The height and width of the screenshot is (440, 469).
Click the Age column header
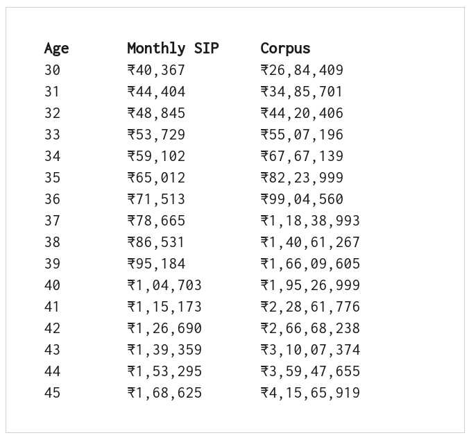[56, 49]
